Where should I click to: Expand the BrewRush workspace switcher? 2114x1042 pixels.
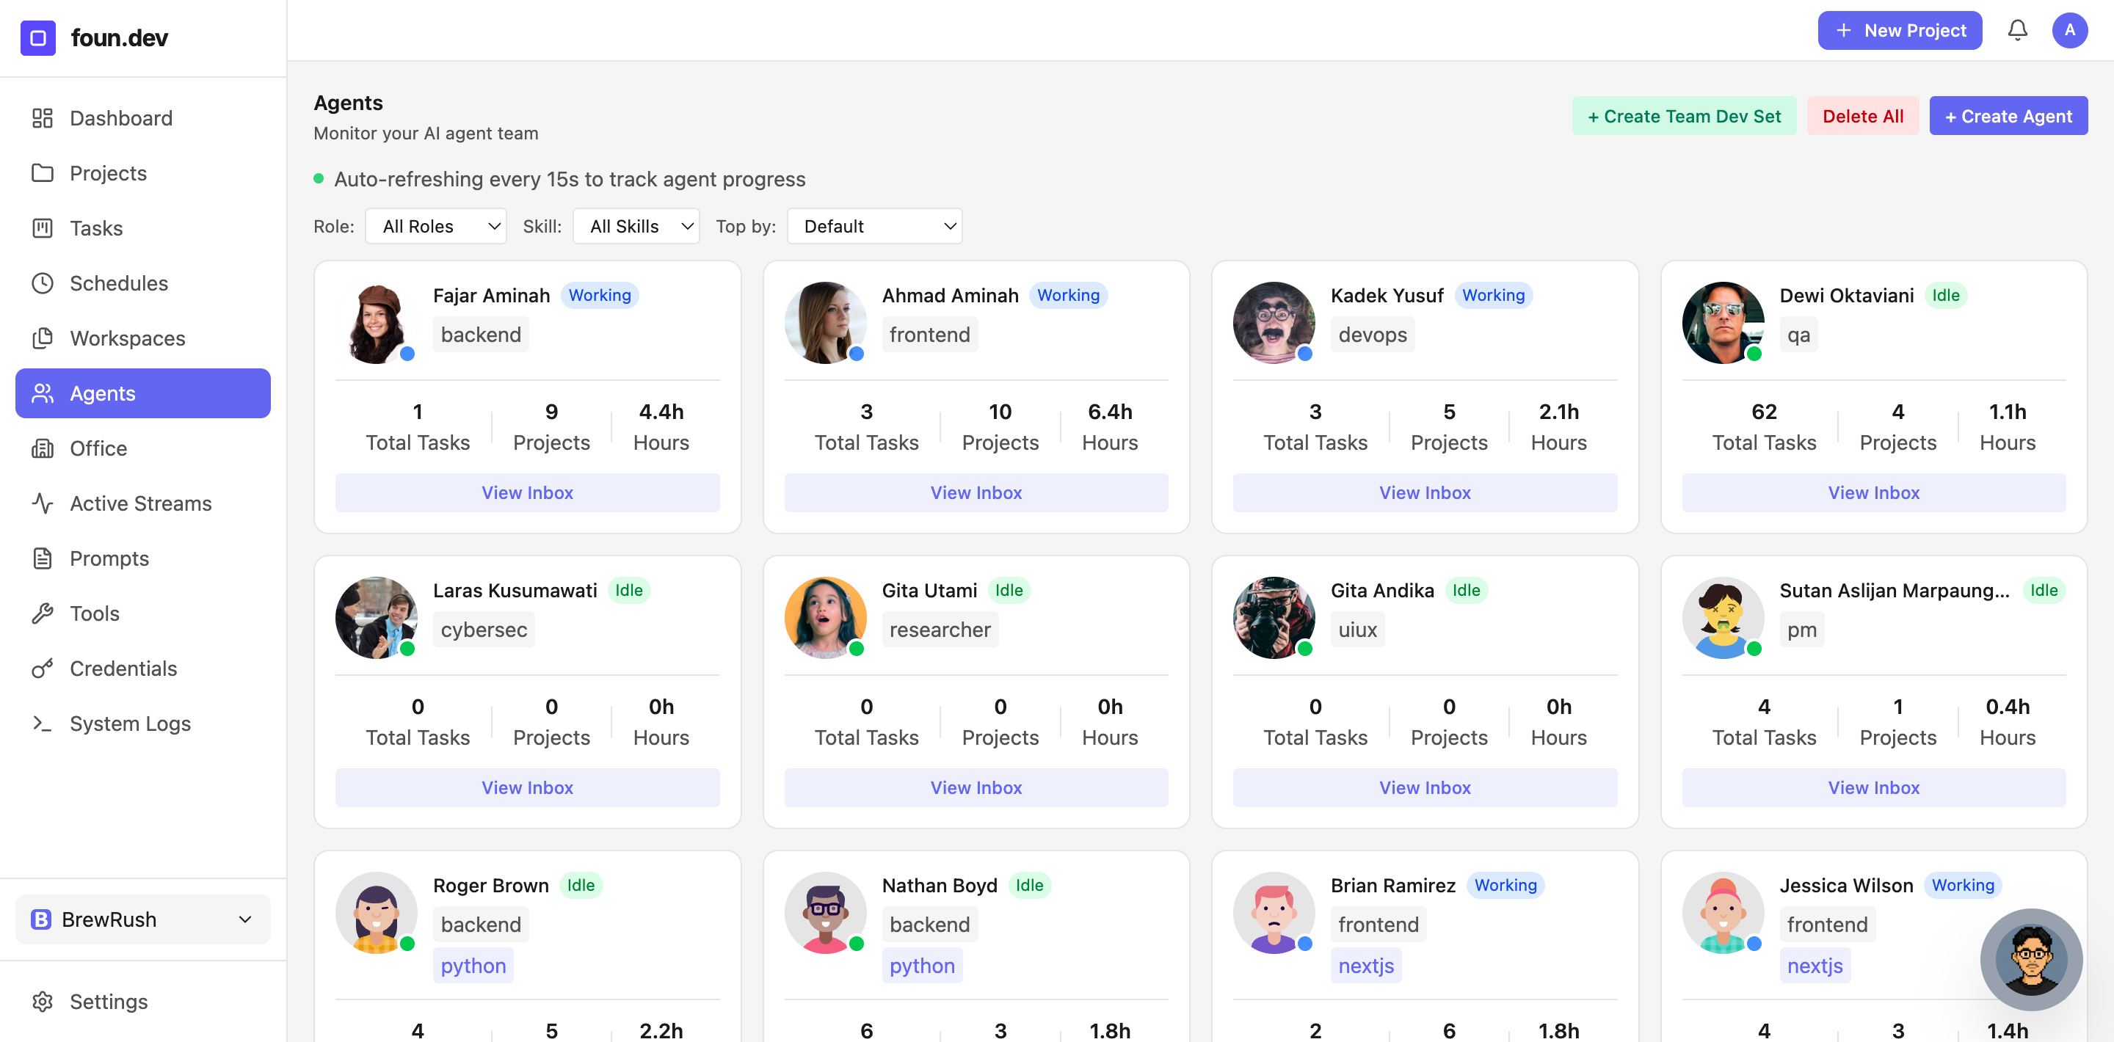point(143,919)
